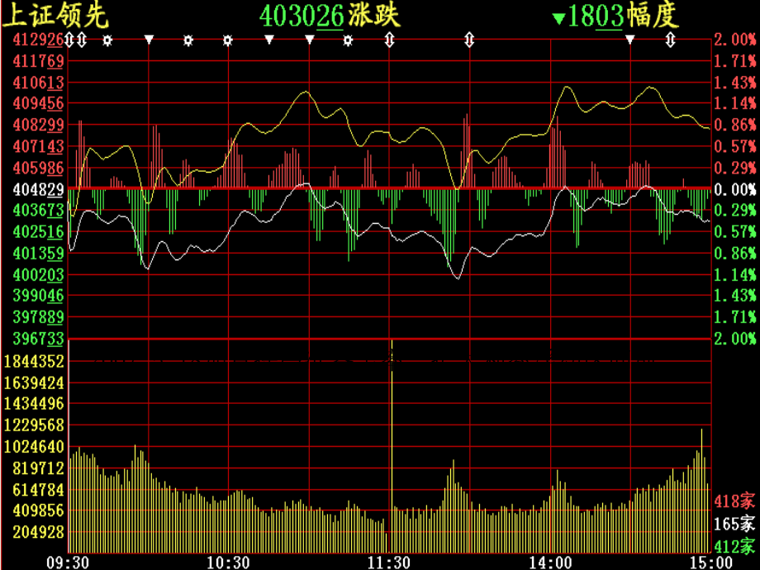Click the sun marker above the 10:30 gridline

(x=228, y=40)
